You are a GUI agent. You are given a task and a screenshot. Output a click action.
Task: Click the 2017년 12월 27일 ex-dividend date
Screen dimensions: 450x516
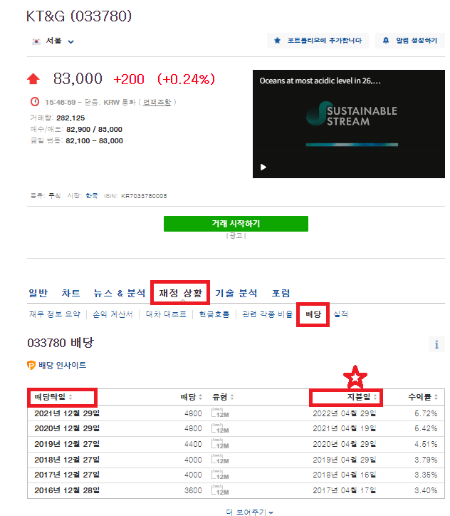point(67,475)
